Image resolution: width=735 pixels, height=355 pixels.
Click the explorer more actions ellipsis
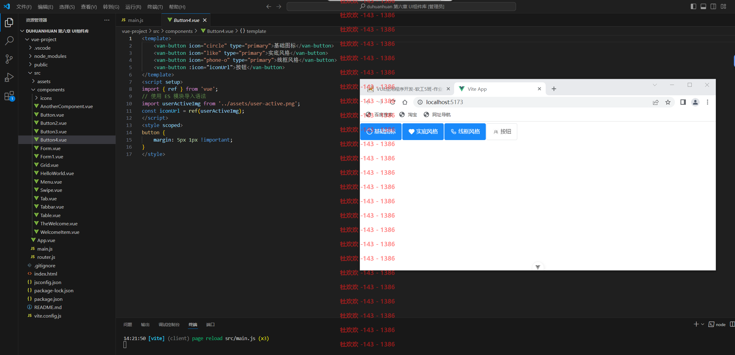pos(107,20)
